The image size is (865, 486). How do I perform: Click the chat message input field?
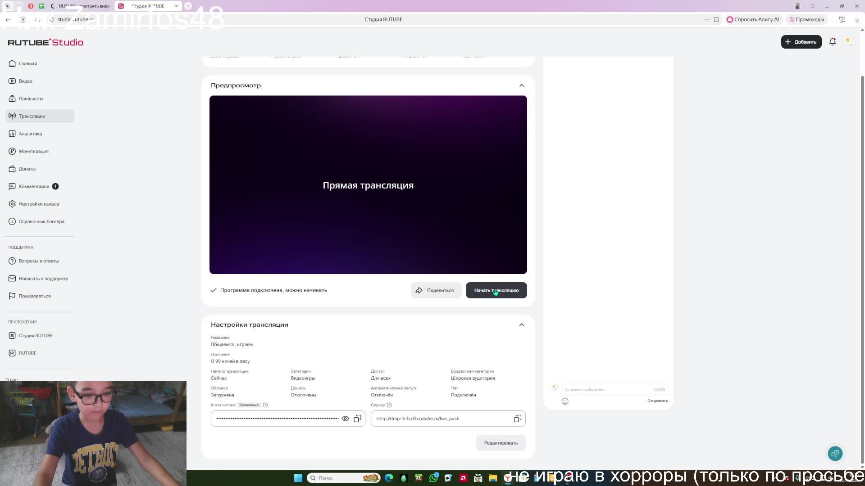point(606,389)
